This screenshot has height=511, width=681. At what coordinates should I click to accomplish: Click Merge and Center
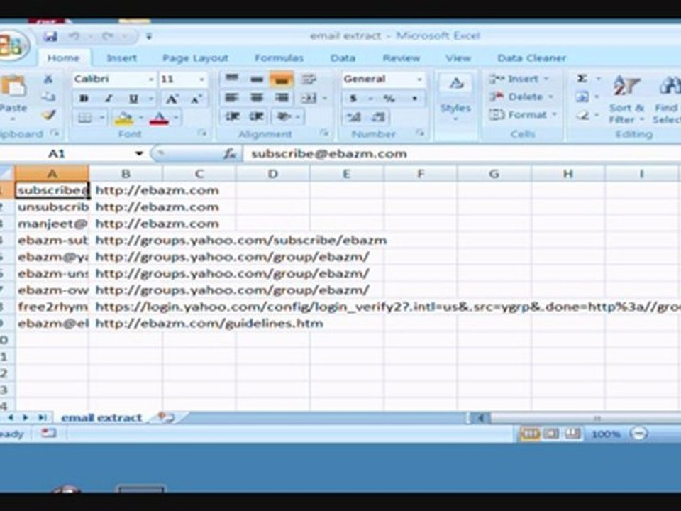point(309,98)
